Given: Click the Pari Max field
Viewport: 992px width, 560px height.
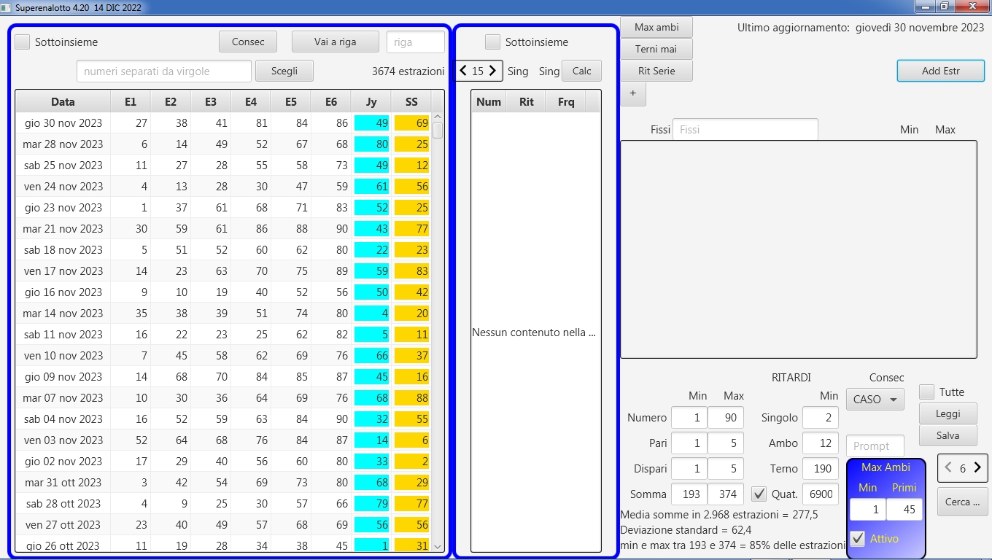Looking at the screenshot, I should tap(726, 443).
